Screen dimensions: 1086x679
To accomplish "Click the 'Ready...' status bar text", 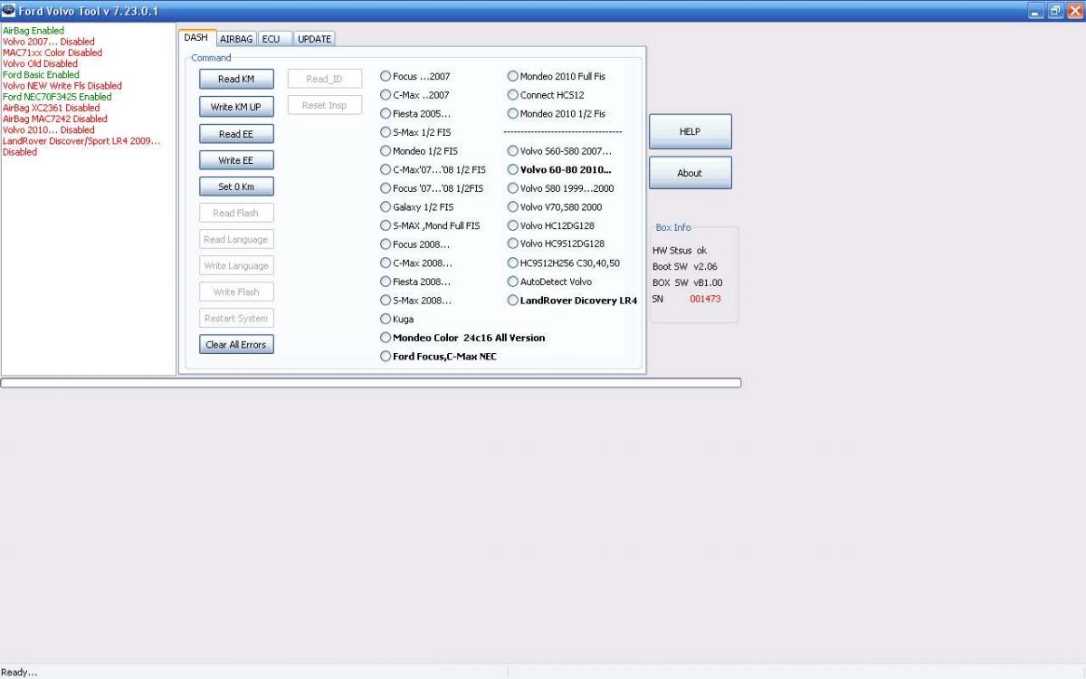I will pos(20,672).
